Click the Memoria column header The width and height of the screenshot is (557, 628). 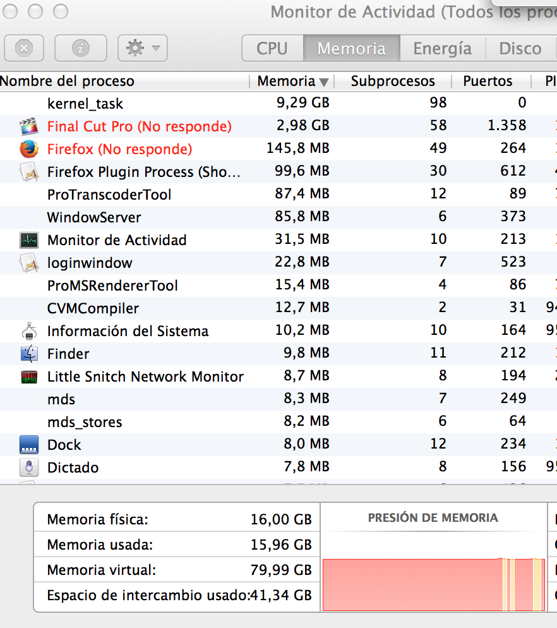[292, 81]
